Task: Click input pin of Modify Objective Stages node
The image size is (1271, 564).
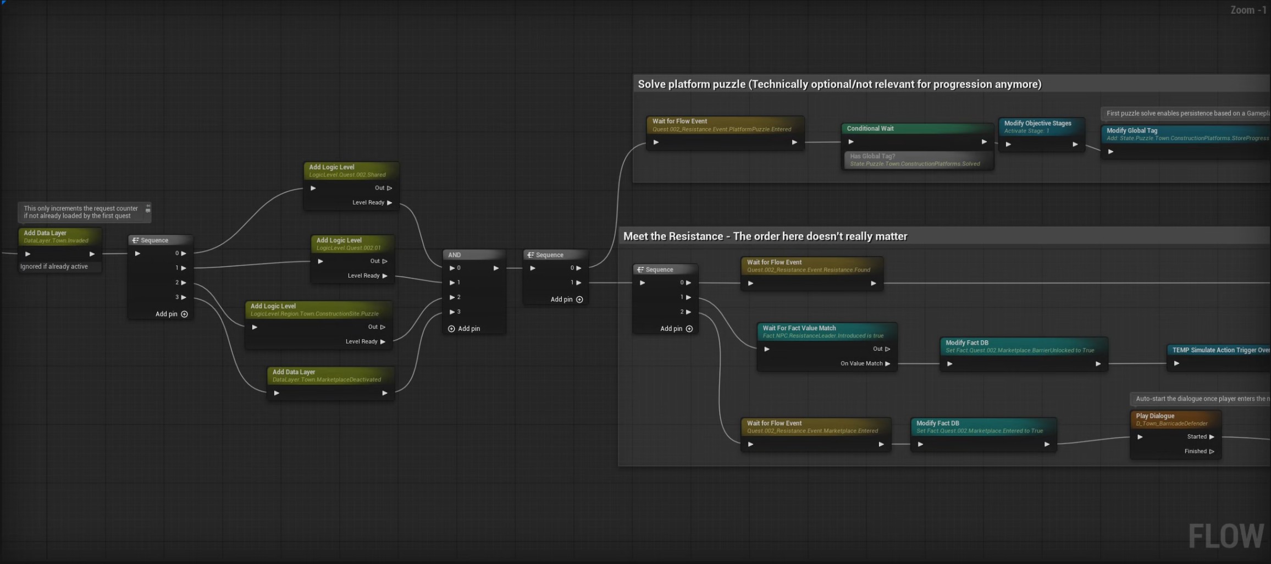Action: click(1008, 145)
